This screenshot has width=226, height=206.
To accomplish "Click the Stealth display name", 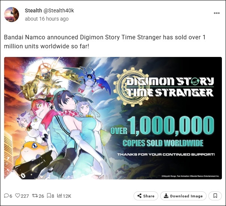I will click(x=33, y=10).
